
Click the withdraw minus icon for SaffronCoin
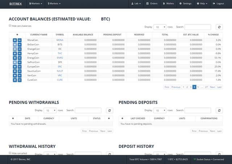tap(20, 62)
